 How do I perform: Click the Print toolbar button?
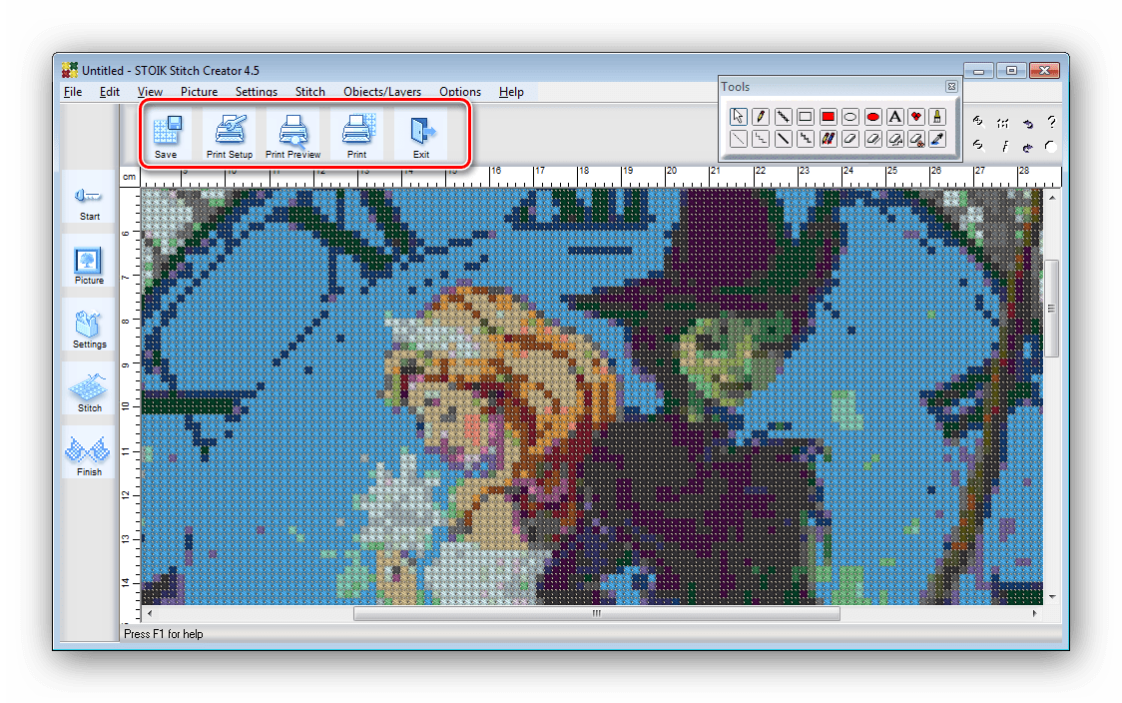[x=356, y=135]
